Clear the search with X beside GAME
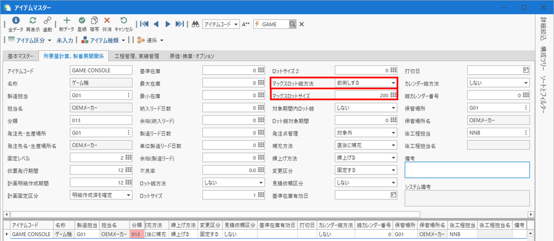 [302, 24]
